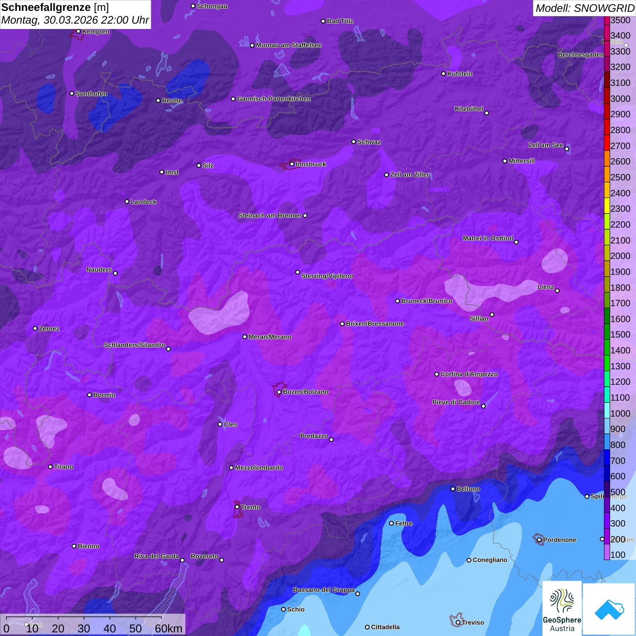Viewport: 636px width, 636px height.
Task: Click the Zernez marker dot
Action: click(35, 328)
